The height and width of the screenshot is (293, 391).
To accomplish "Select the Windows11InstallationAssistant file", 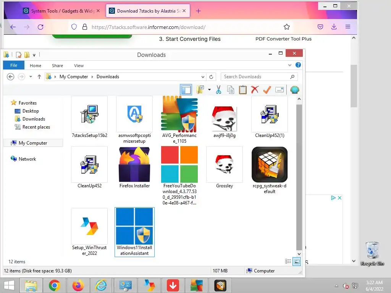I will (134, 232).
